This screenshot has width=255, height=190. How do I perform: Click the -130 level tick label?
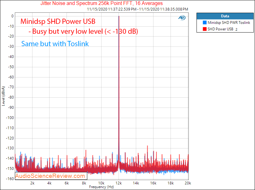(x=10, y=148)
